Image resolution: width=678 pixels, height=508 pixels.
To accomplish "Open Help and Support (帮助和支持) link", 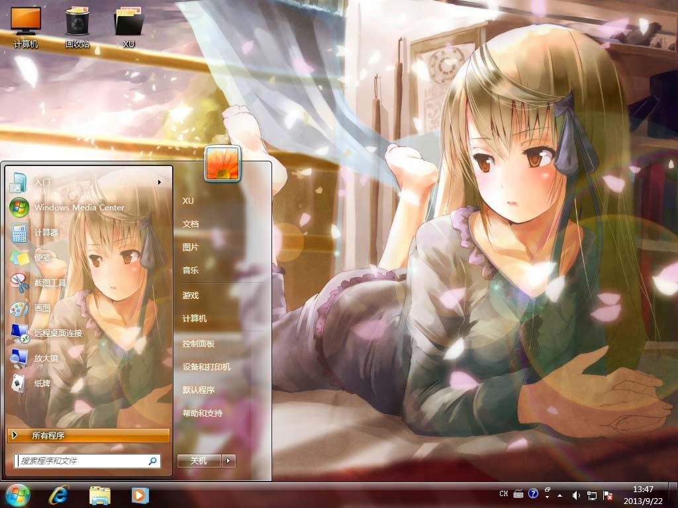I will pyautogui.click(x=203, y=413).
